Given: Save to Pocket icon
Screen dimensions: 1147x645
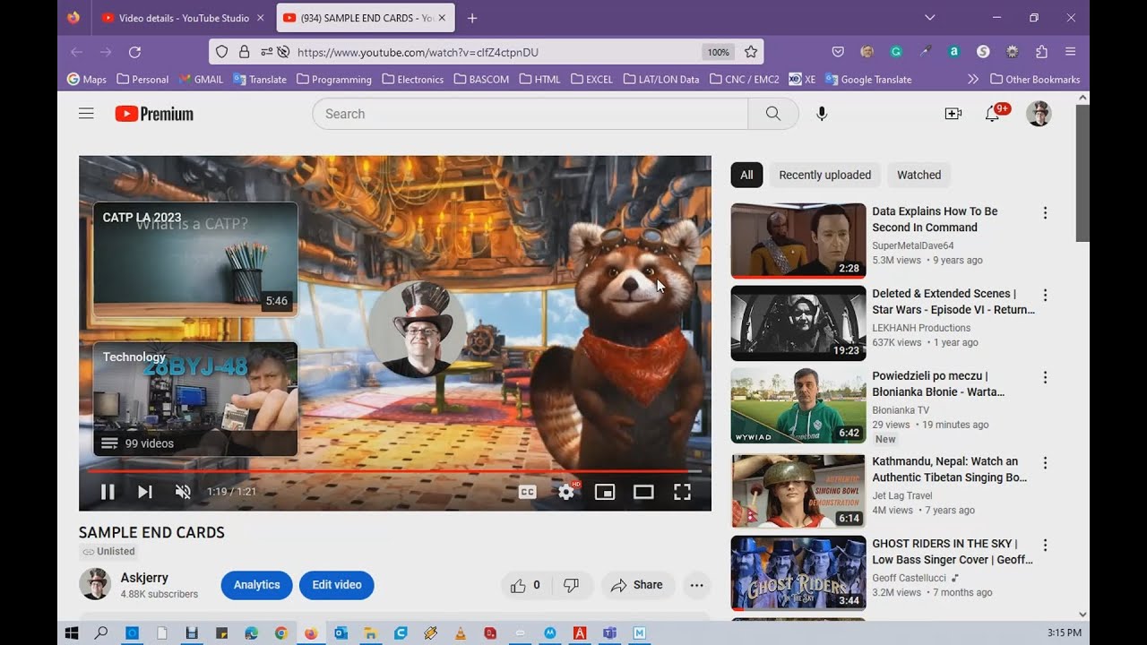Looking at the screenshot, I should coord(838,52).
